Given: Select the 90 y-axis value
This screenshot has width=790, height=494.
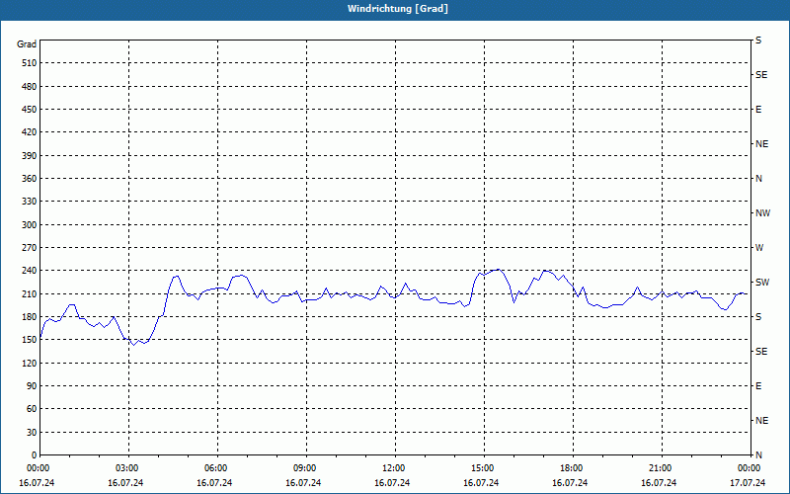Looking at the screenshot, I should [32, 386].
